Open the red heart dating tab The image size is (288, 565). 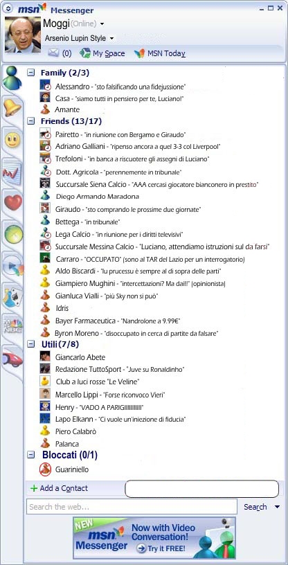[13, 202]
